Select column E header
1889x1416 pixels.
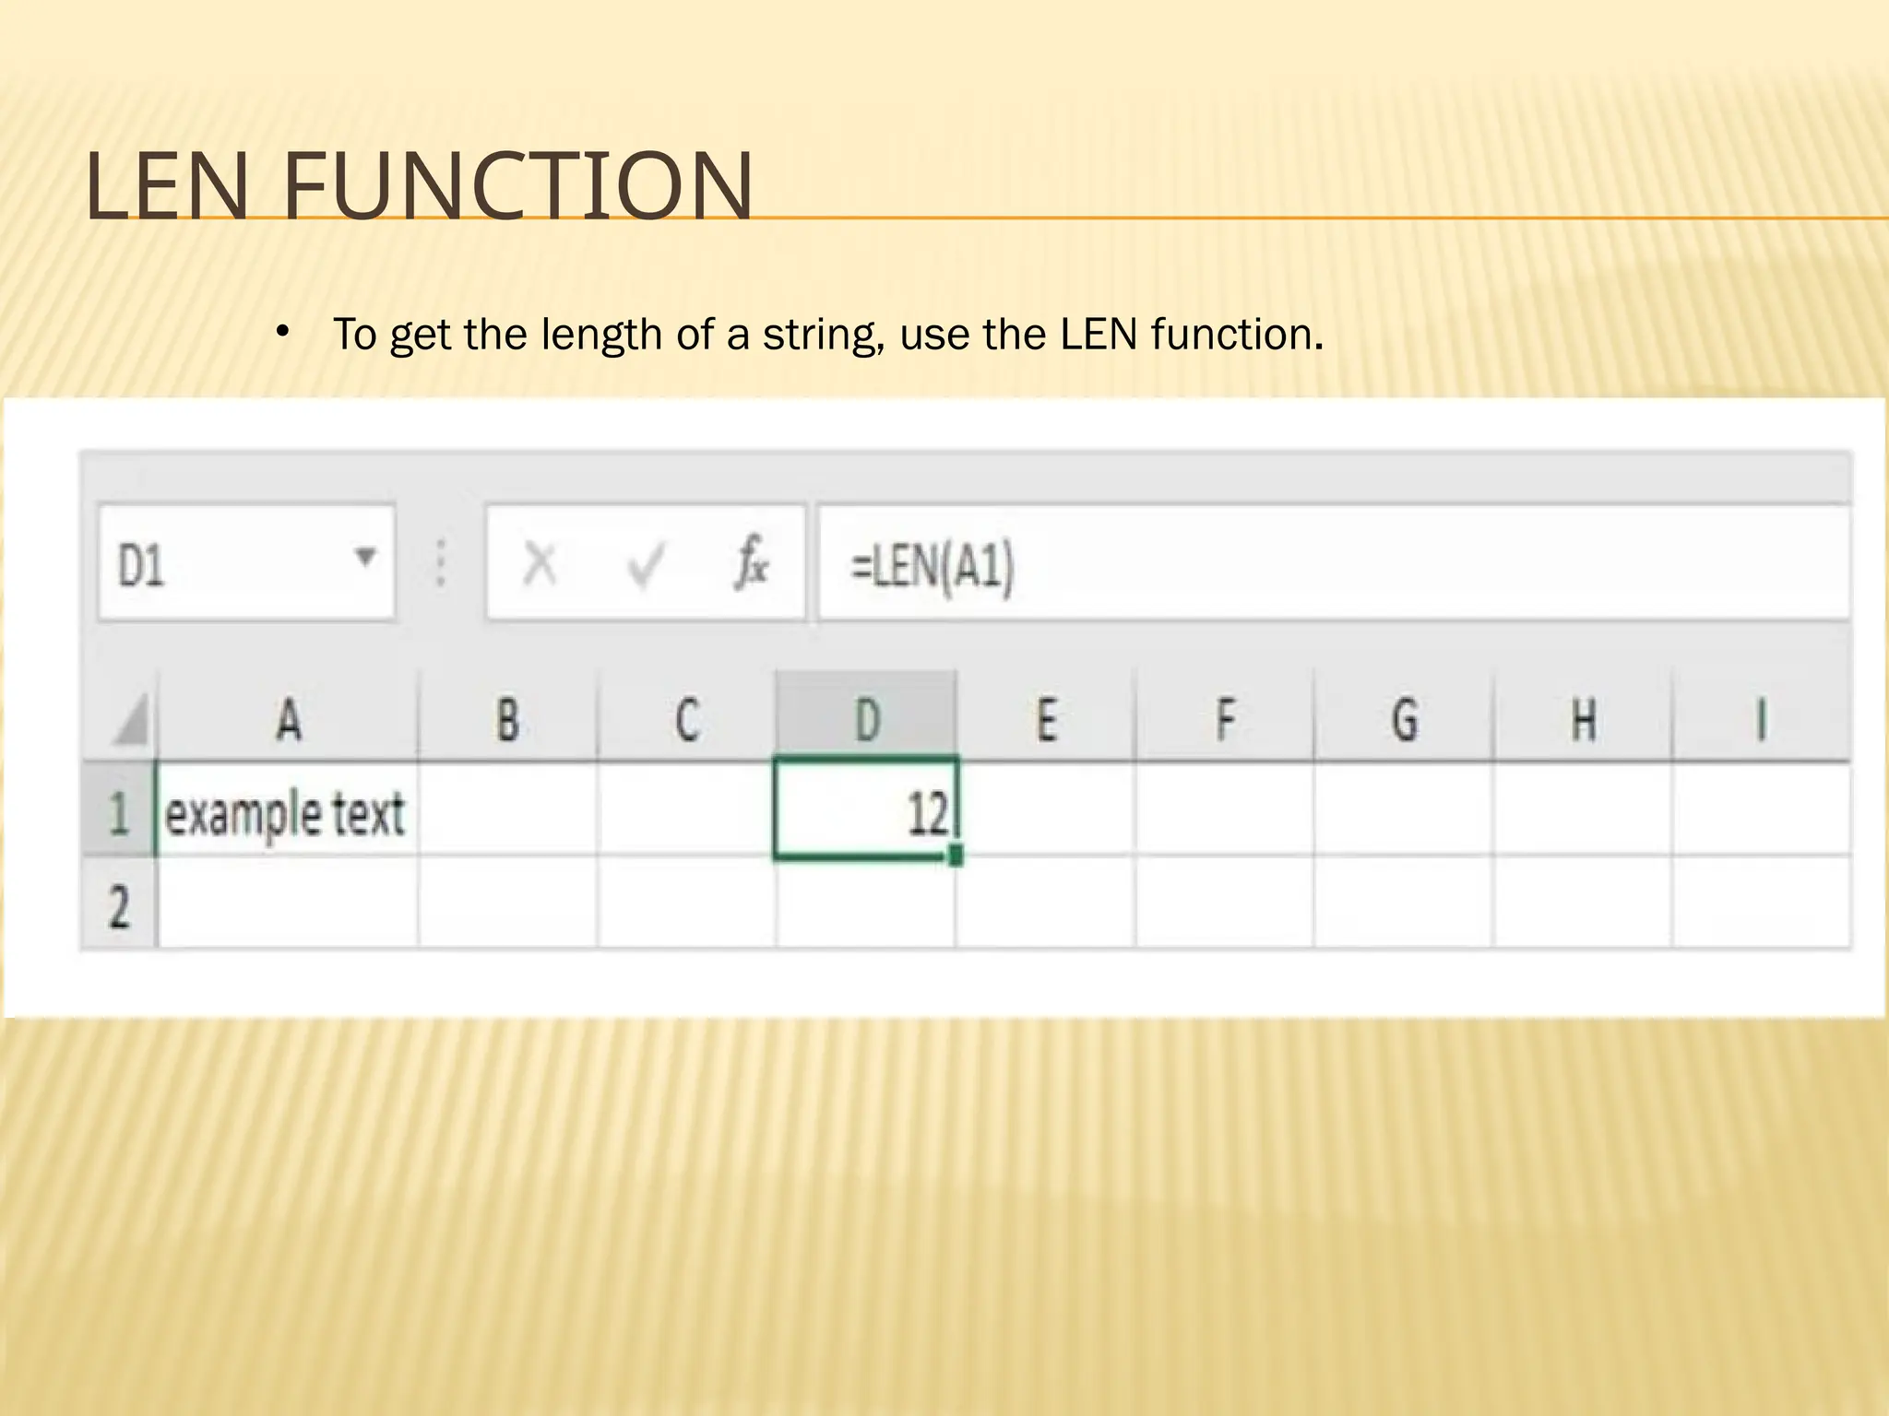click(1046, 719)
